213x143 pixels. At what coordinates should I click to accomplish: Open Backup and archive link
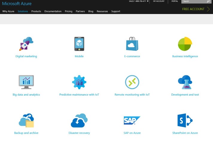pos(26,133)
